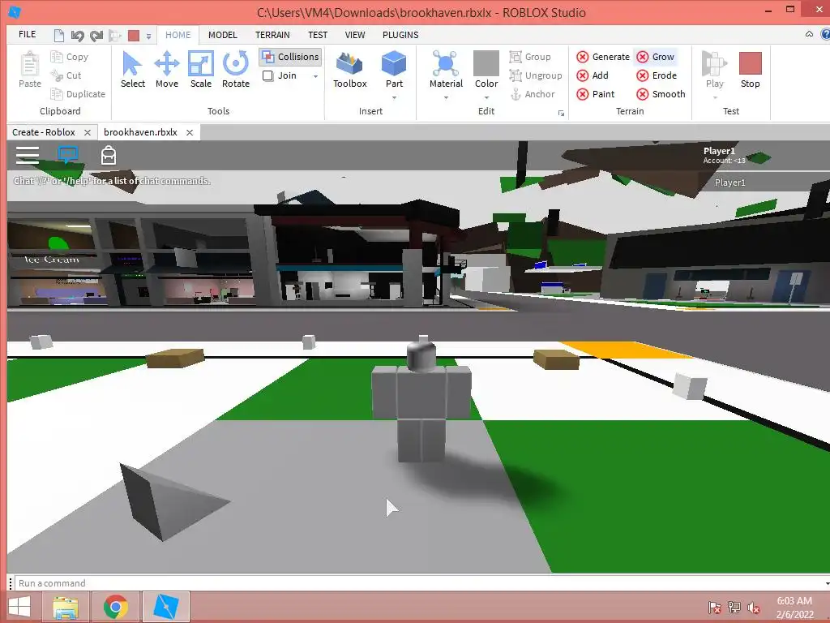Insert a new Part
830x623 pixels.
tap(394, 70)
